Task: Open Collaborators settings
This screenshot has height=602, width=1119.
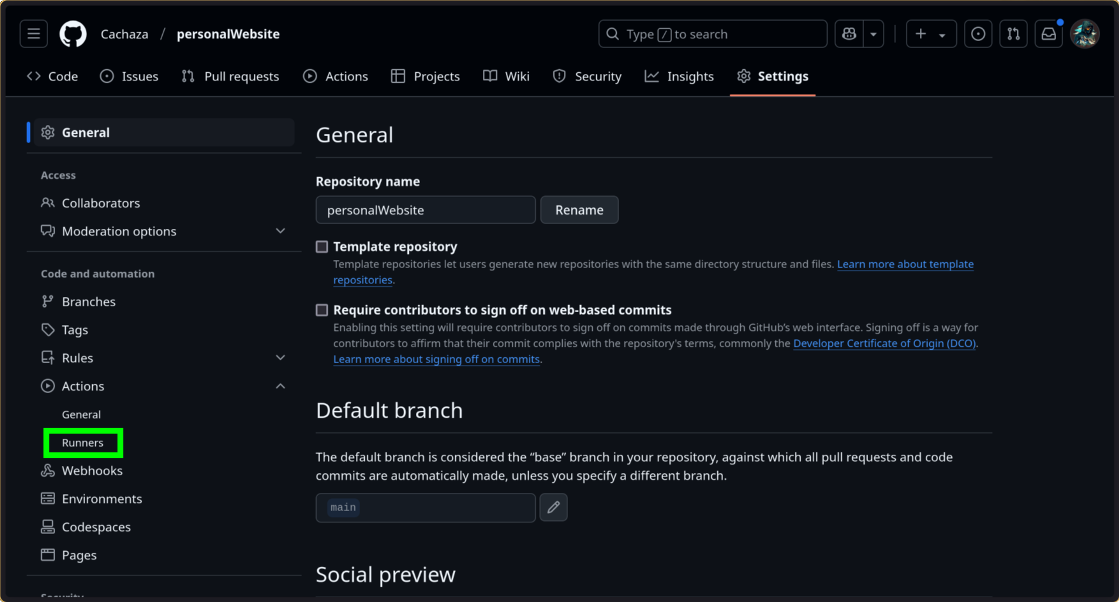Action: tap(164, 203)
